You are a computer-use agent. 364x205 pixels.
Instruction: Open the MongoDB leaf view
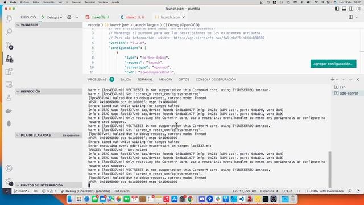click(x=9, y=124)
